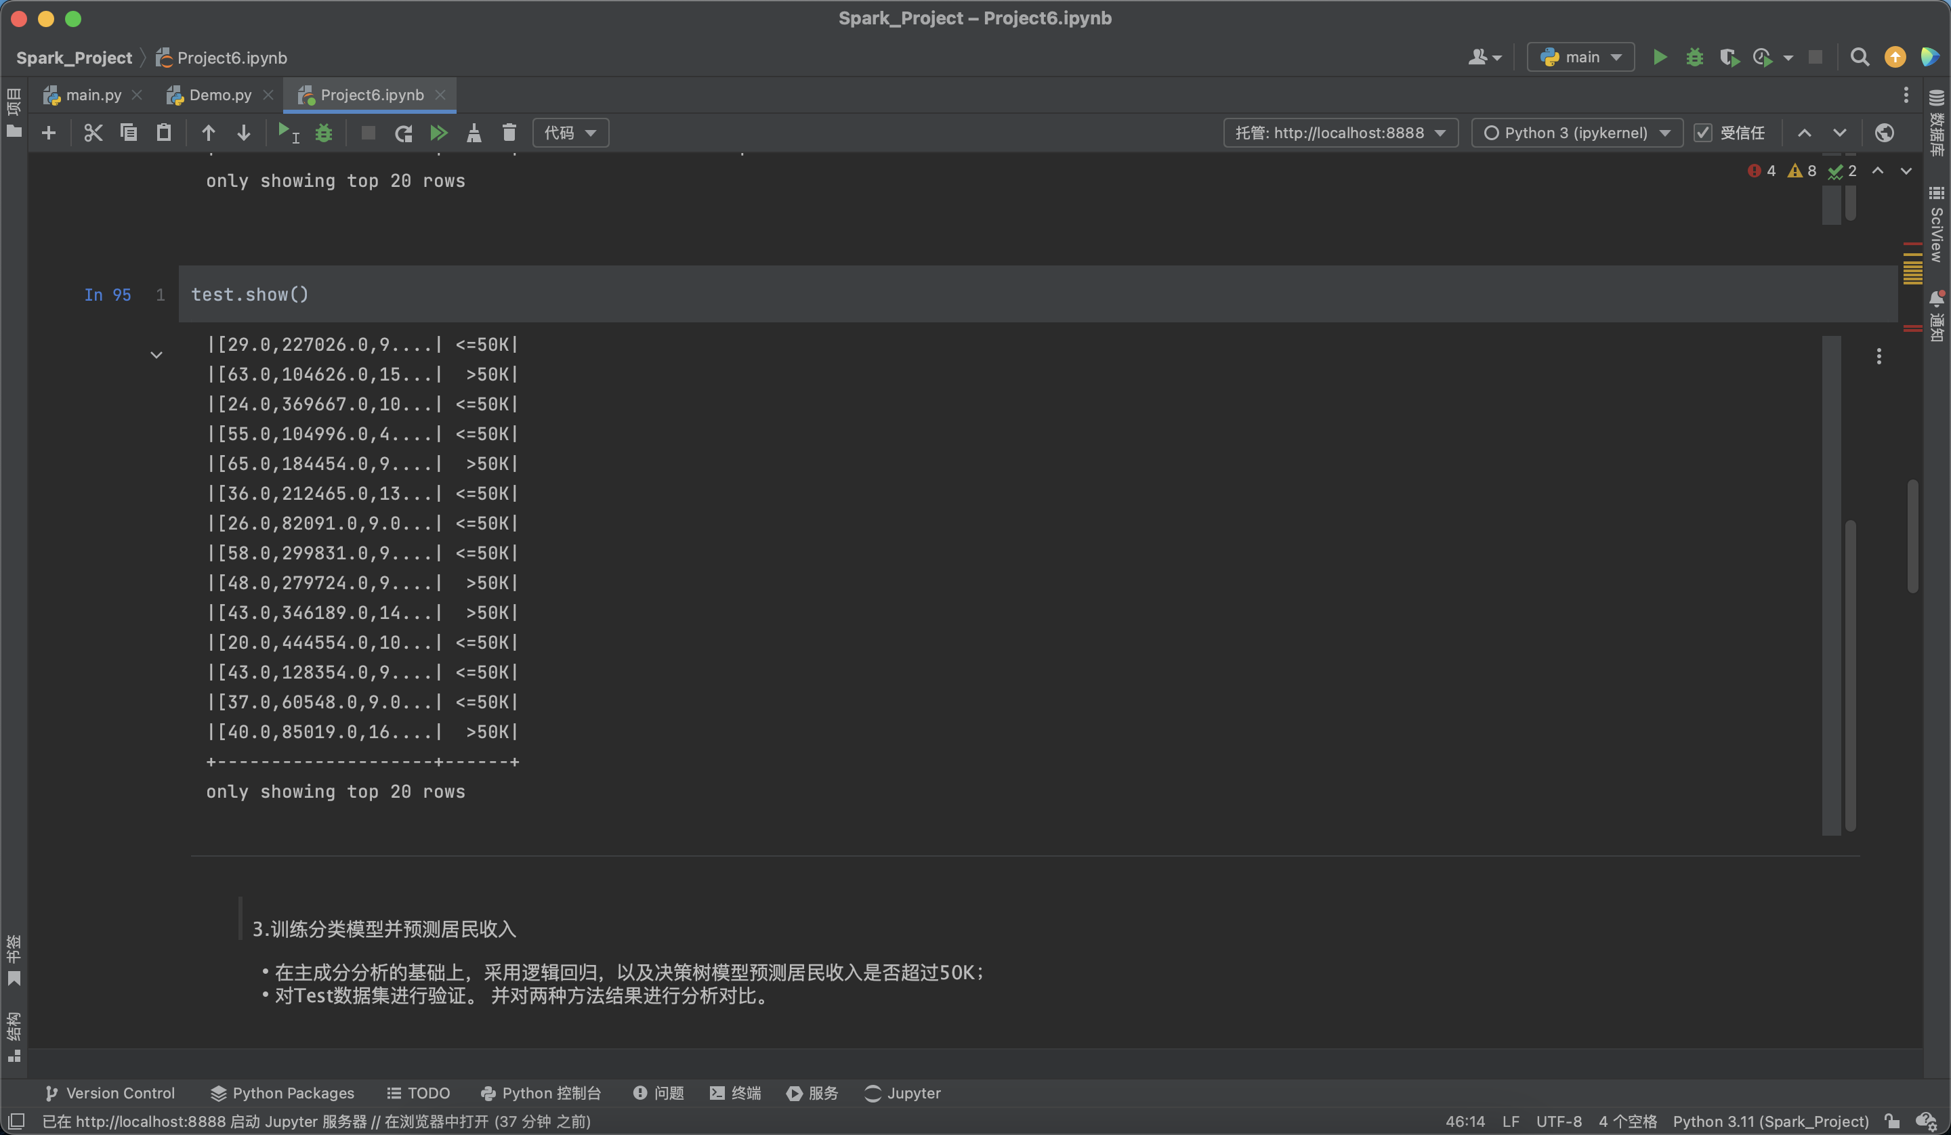Click the 4 个空格 indent indicator
The image size is (1951, 1135).
pos(1628,1122)
